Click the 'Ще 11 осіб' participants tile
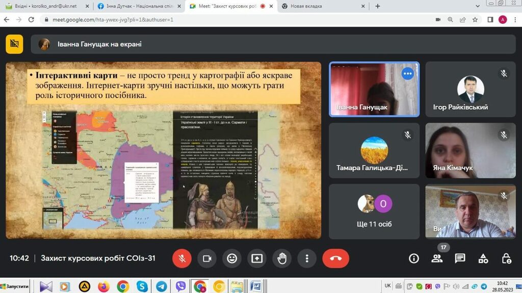The image size is (522, 293). (x=374, y=211)
